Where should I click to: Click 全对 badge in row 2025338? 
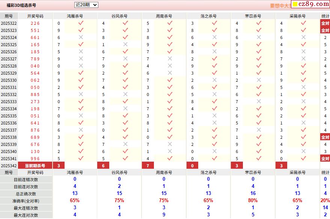325,137
